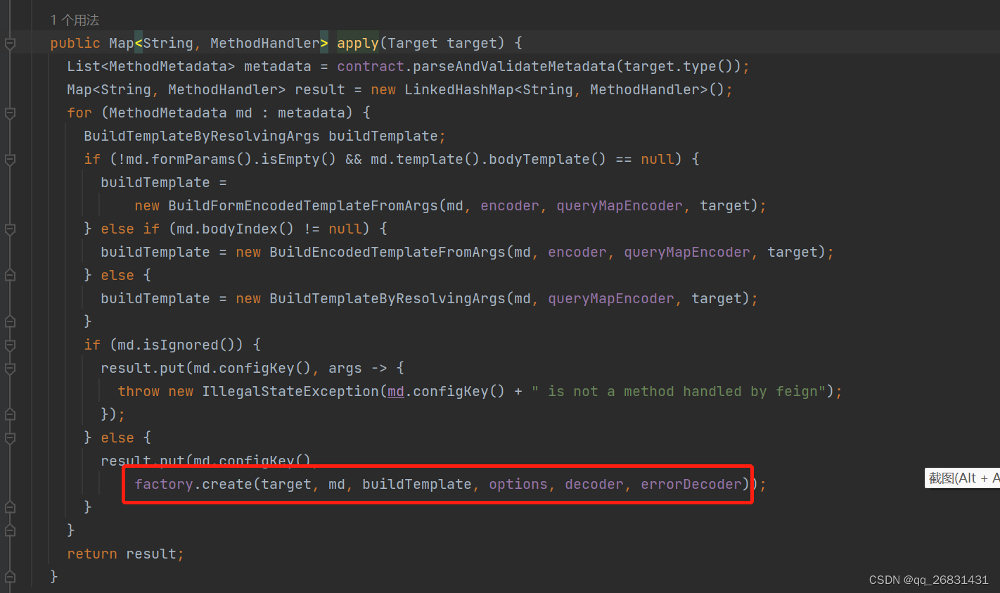Image resolution: width=1000 pixels, height=593 pixels.
Task: Click the BuildEncodedTemplateFromArgs constructor name
Action: pyautogui.click(x=387, y=253)
